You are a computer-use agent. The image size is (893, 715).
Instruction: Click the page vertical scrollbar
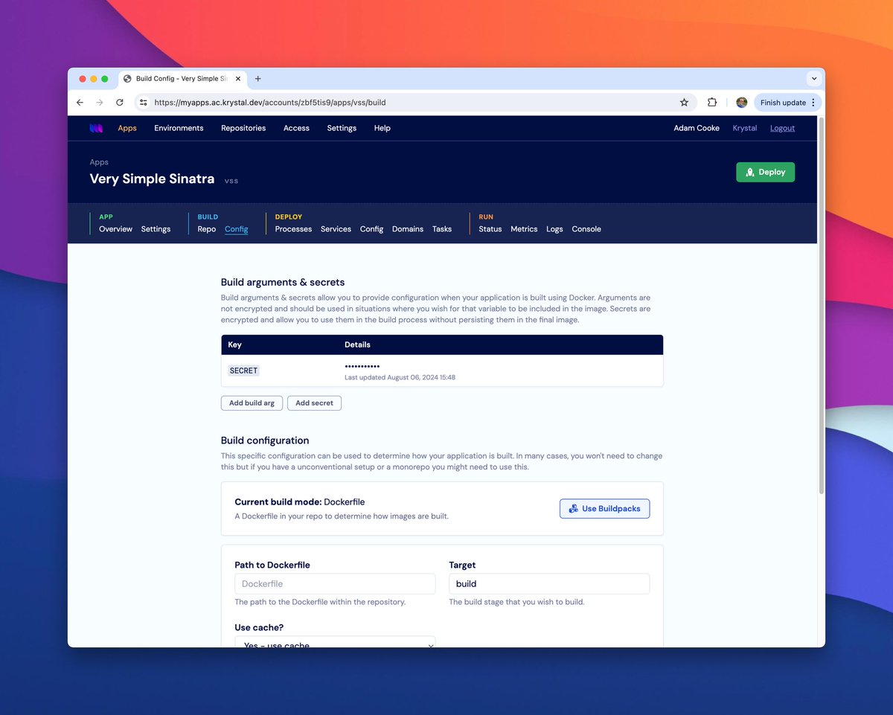[x=821, y=305]
